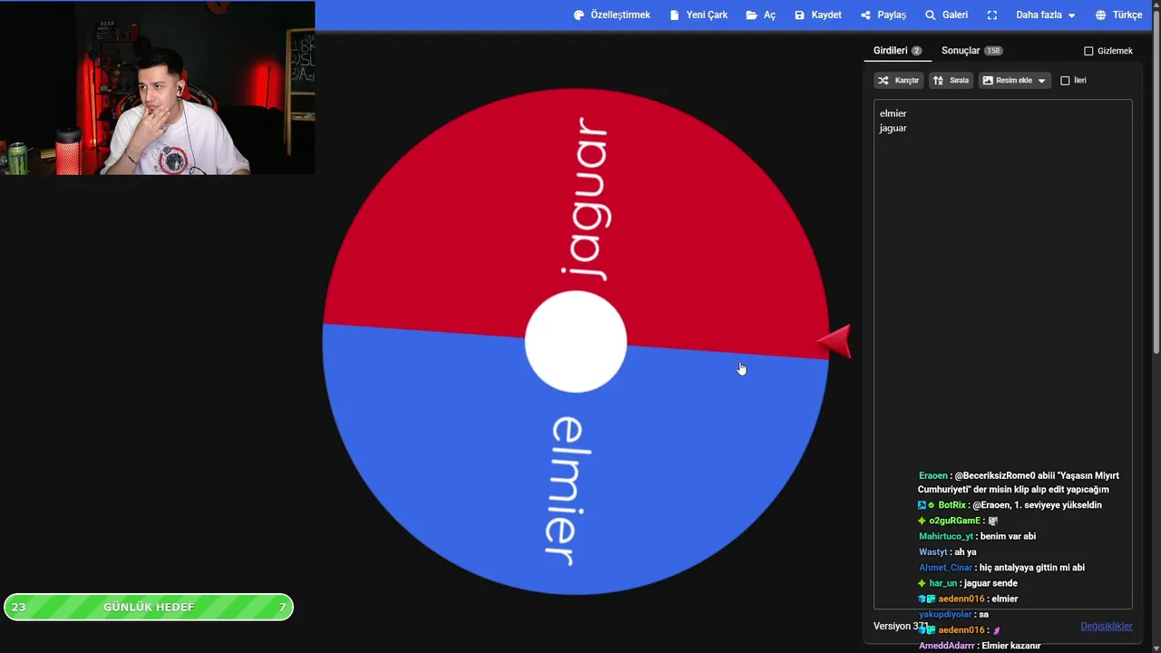The height and width of the screenshot is (653, 1161).
Task: Click the Sonuçlar 158 count badge
Action: click(993, 51)
